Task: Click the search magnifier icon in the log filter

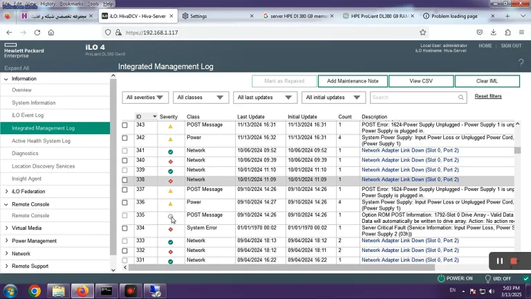Action: click(461, 98)
